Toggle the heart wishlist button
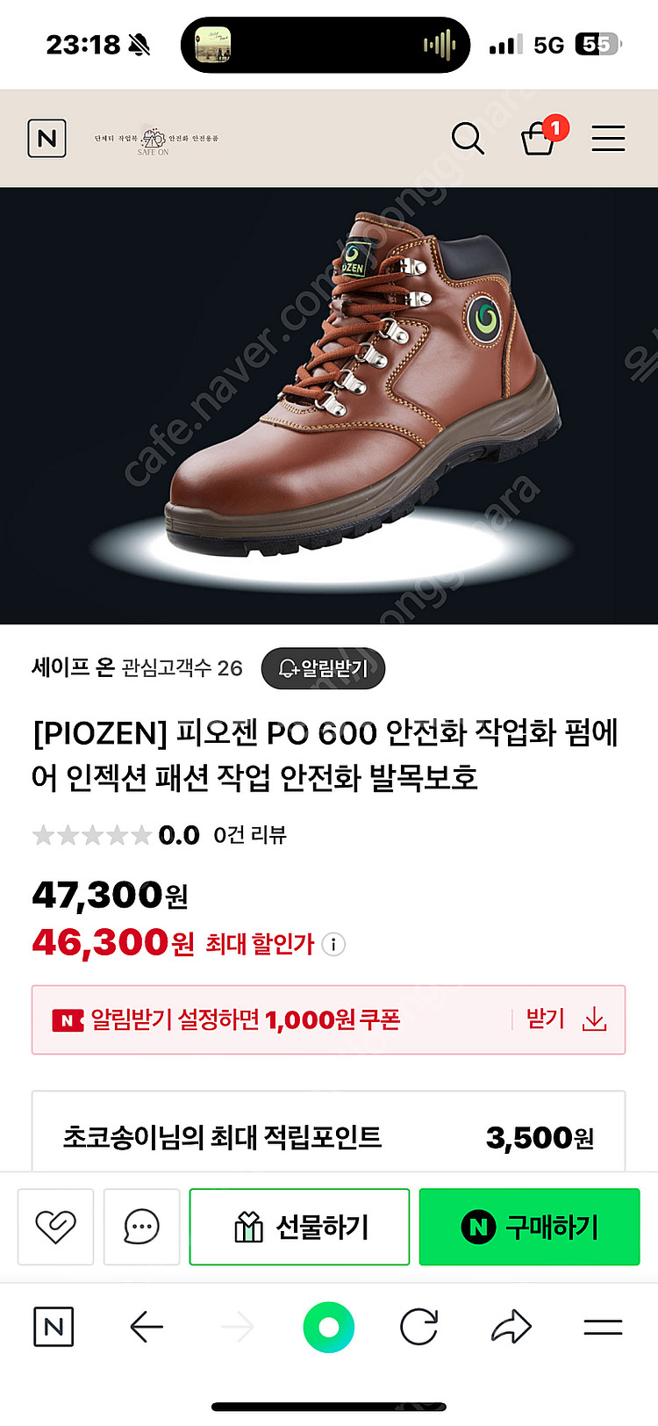Screen dimensions: 658x1426 click(55, 1227)
